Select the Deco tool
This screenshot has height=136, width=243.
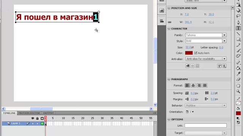(238, 56)
